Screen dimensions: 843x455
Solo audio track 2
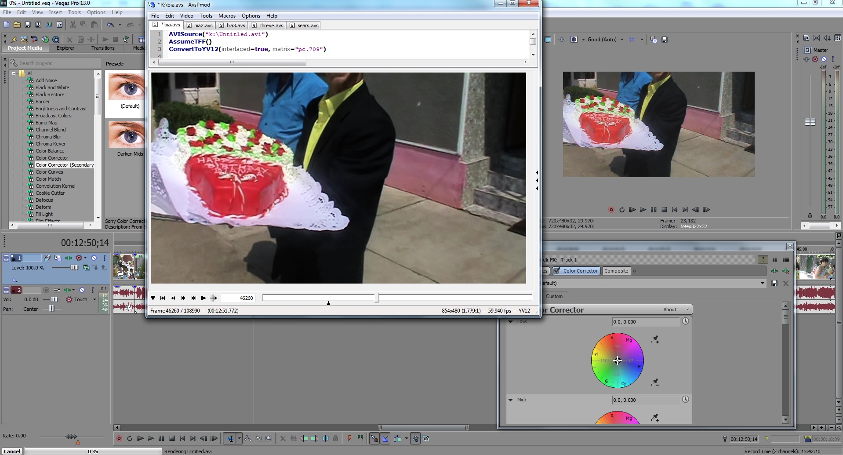pos(92,290)
